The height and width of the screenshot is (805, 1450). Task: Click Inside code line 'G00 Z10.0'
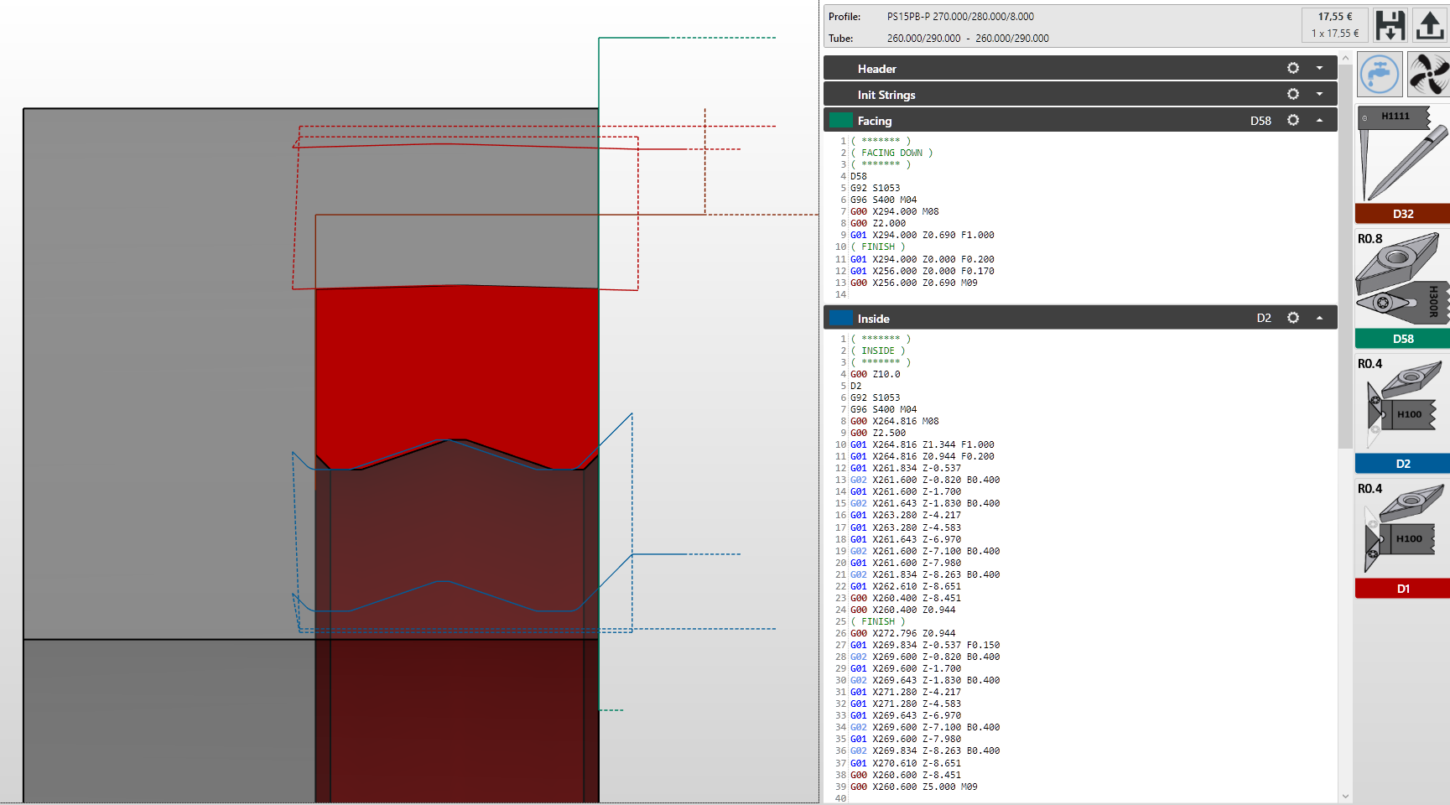pos(875,374)
